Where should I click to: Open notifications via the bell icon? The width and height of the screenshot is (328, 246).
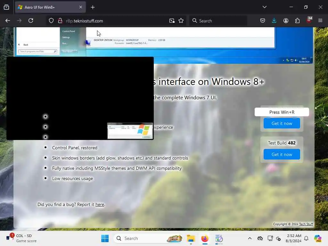[306, 238]
